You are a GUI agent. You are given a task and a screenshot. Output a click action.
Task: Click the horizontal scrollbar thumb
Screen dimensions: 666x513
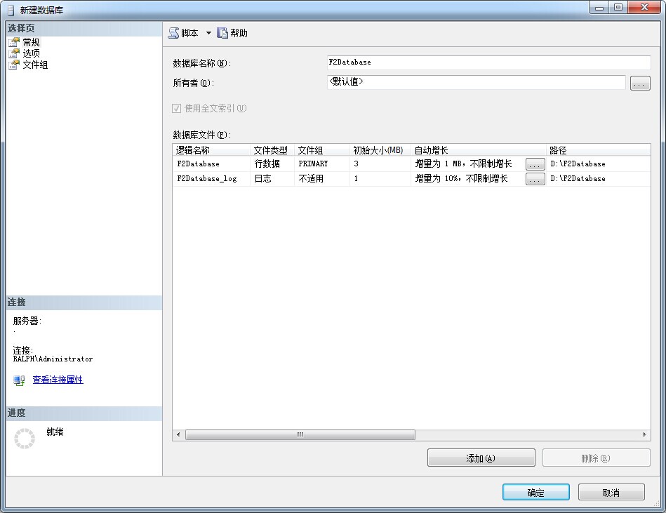pos(300,435)
